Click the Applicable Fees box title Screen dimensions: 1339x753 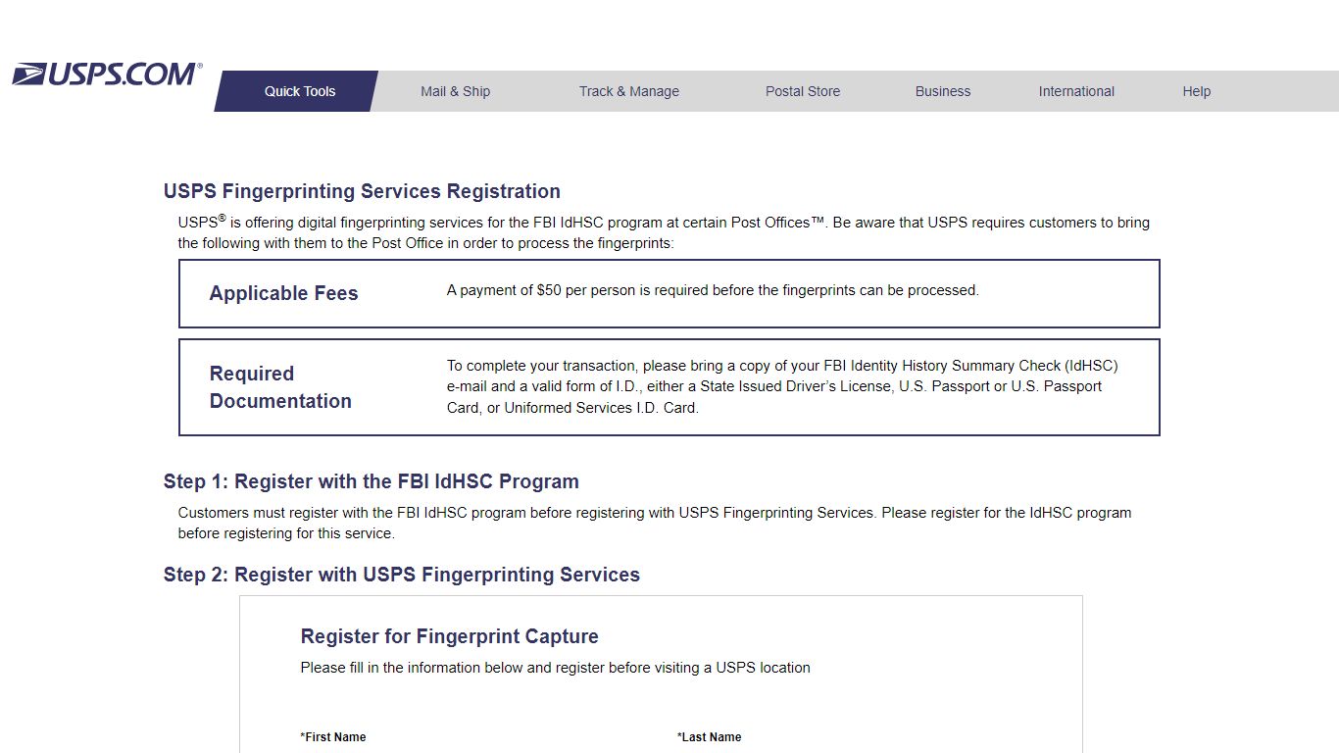[x=283, y=293]
